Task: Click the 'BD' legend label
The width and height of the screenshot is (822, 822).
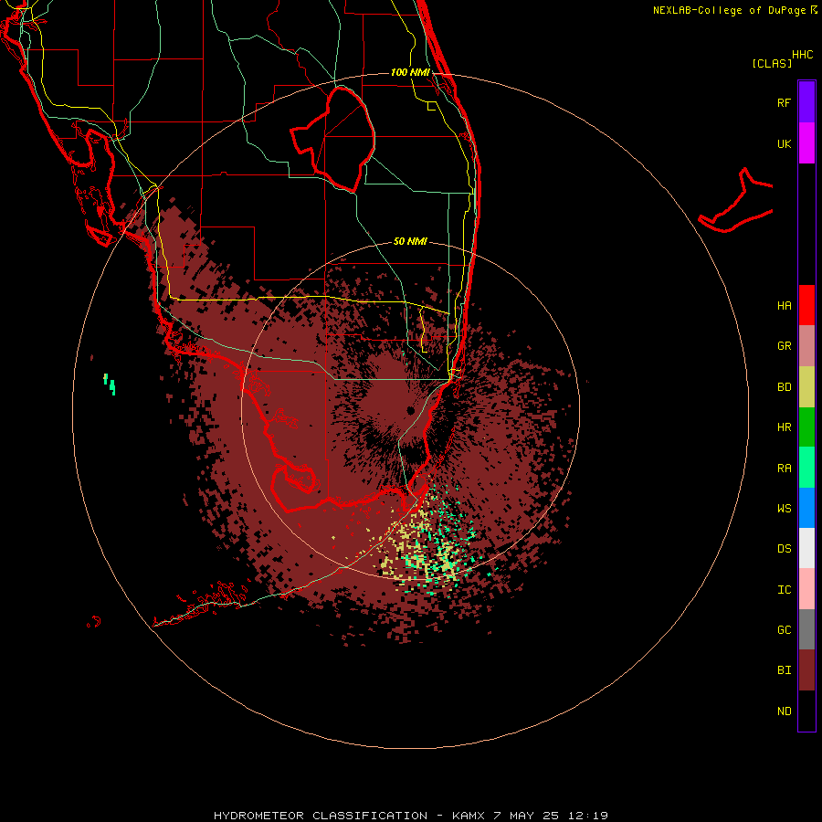Action: click(784, 387)
